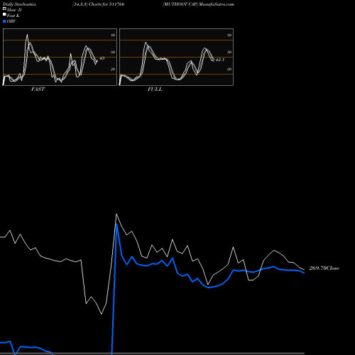Click the 50 axis label in FAST chart
Viewport: 355px width, 355px height.
click(113, 52)
